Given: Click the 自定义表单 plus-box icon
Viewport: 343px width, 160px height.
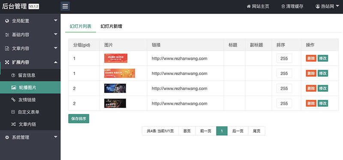Looking at the screenshot, I should click(x=13, y=112).
